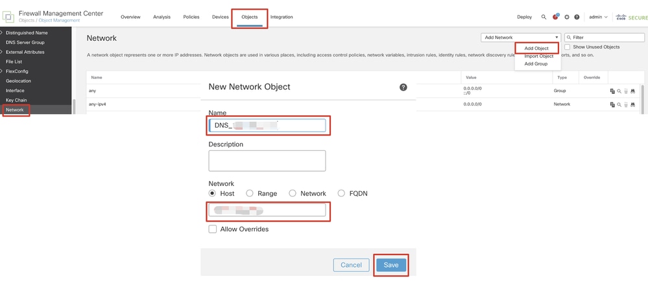Click the global search magnifier icon

click(x=544, y=17)
